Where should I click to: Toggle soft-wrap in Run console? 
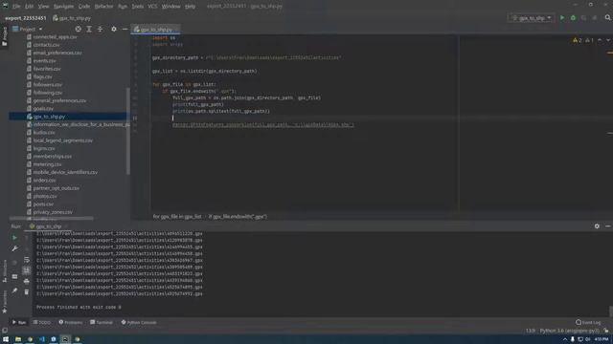[27, 260]
